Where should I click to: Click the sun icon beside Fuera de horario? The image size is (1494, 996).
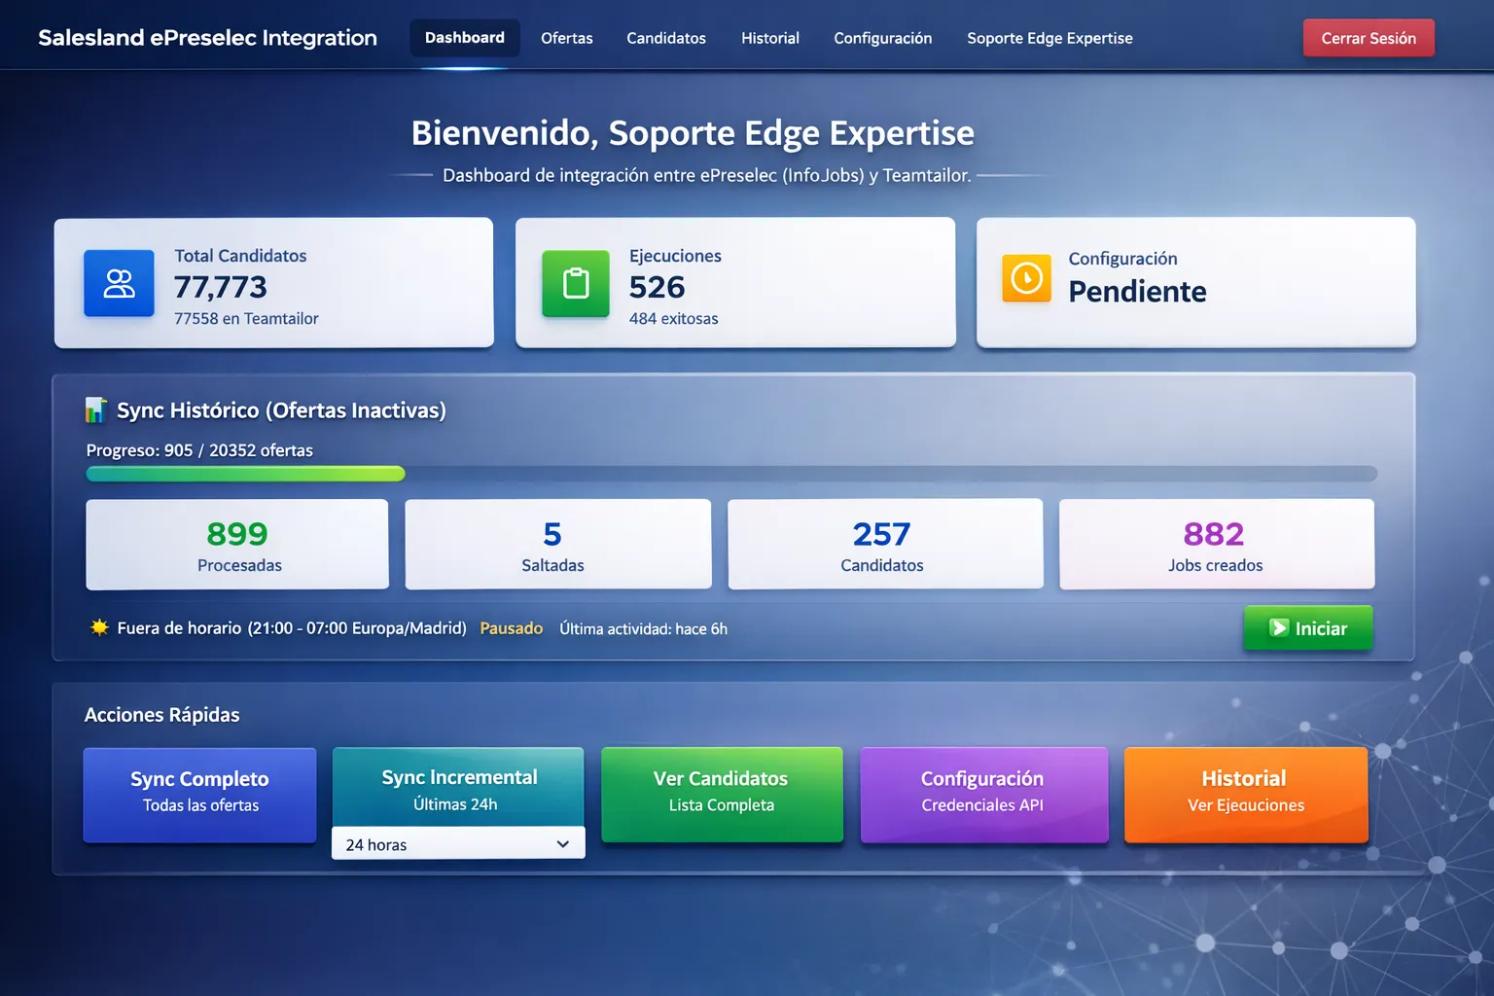(x=97, y=627)
